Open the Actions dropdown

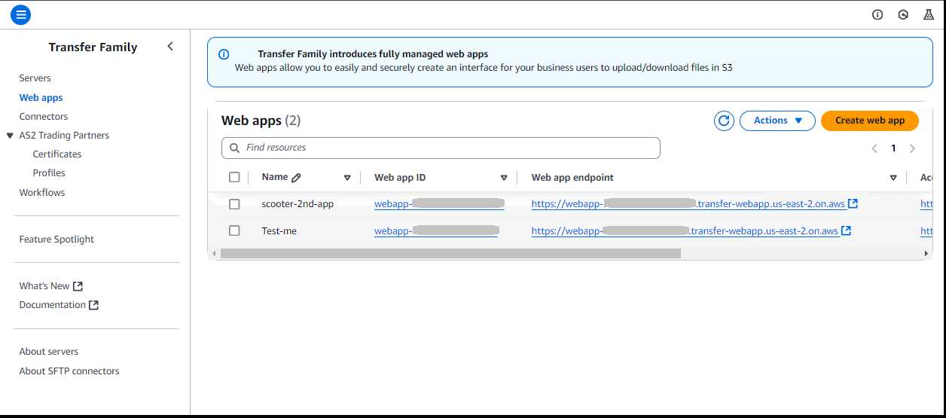(x=777, y=121)
